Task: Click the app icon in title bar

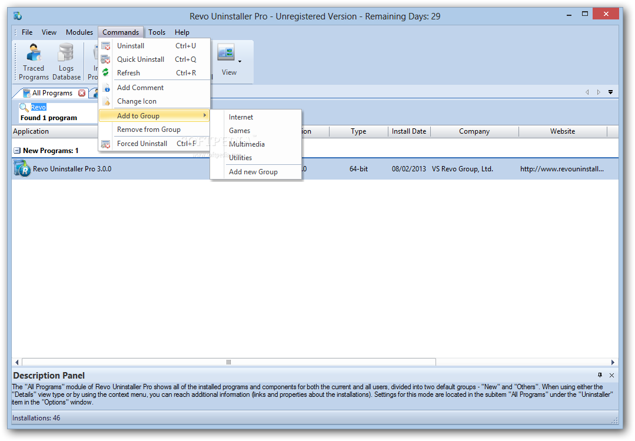Action: point(18,16)
